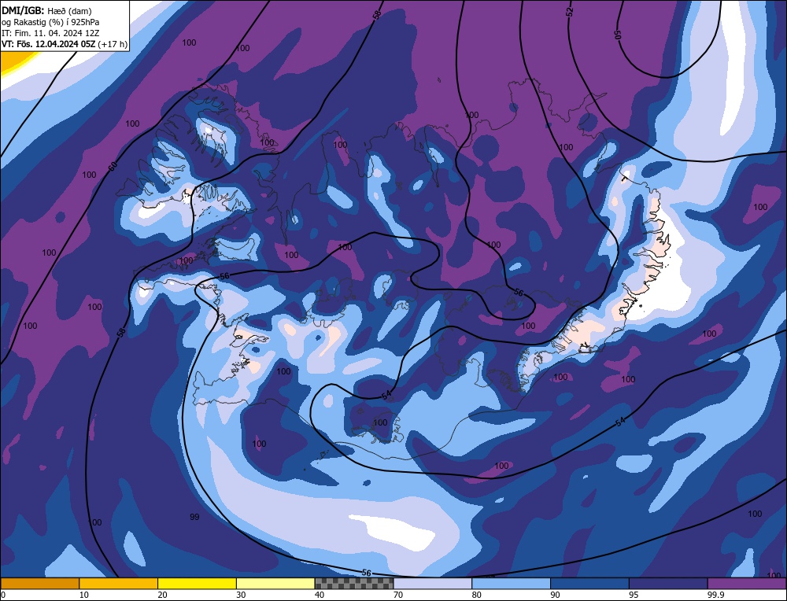Click the 20–30 yellow legend swatch

[197, 584]
